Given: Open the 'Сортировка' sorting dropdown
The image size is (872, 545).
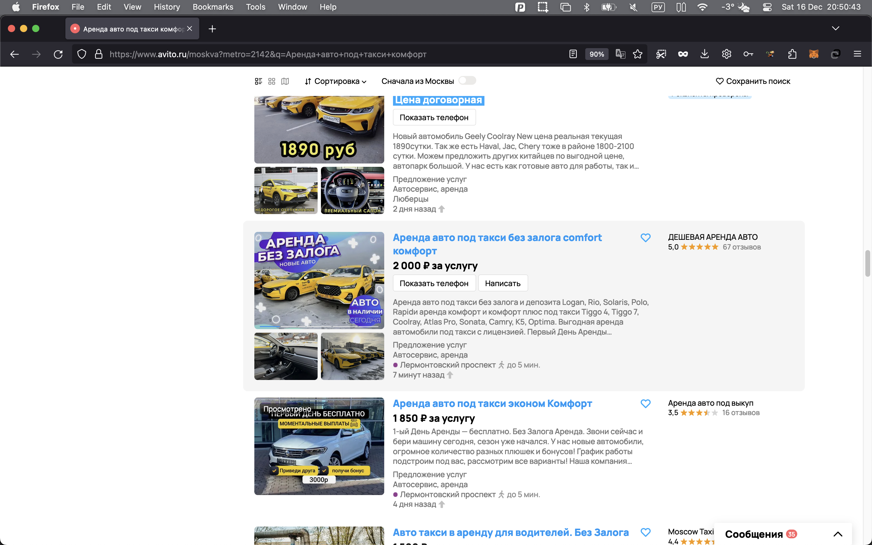Looking at the screenshot, I should pyautogui.click(x=336, y=81).
